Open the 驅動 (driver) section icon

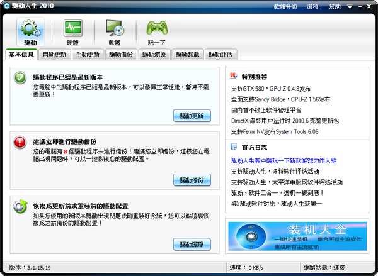point(30,31)
